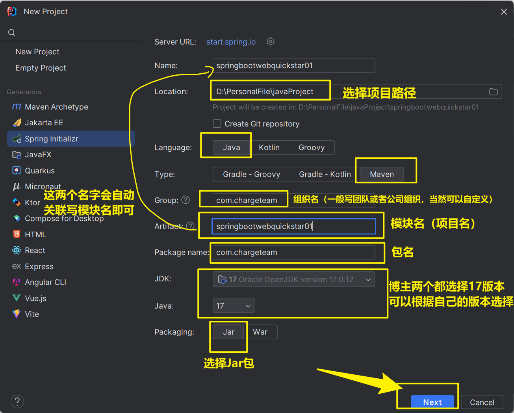Select JavaFX generator
514x413 pixels.
tap(38, 155)
